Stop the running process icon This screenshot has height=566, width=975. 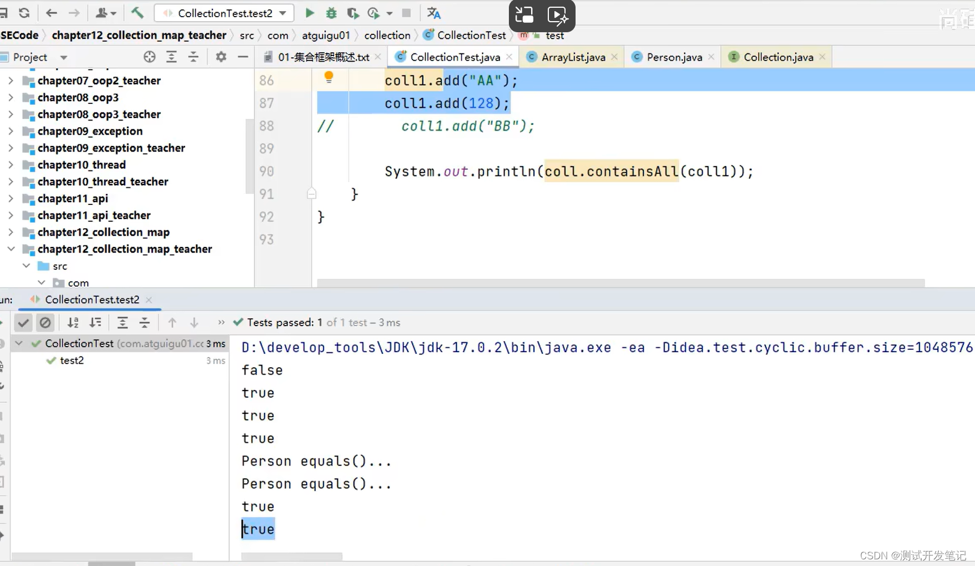pos(407,13)
